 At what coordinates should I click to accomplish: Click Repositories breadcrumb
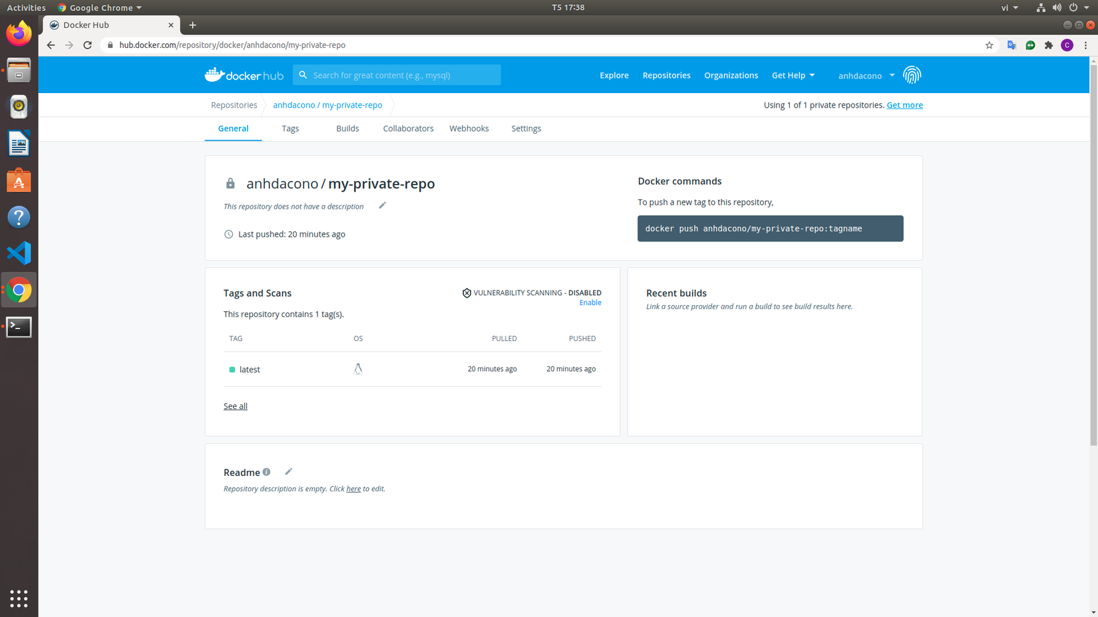coord(234,105)
